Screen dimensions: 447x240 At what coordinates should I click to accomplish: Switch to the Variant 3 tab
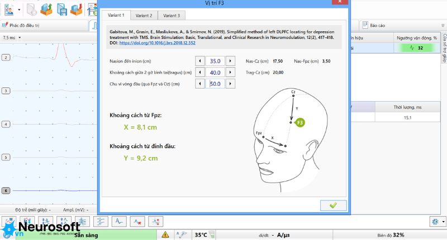(172, 16)
